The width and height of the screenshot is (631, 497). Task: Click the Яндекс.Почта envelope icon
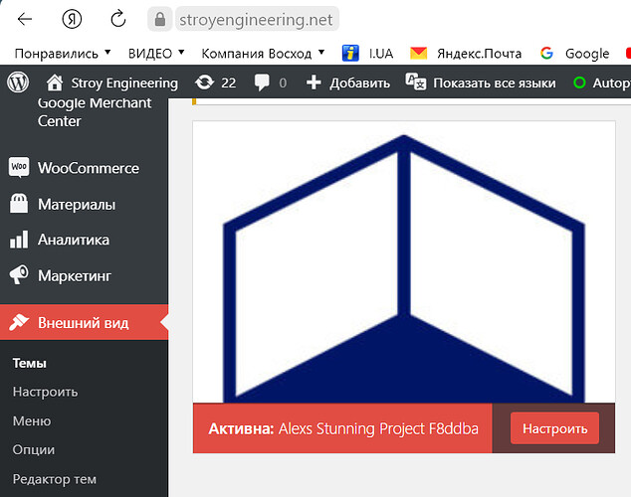click(418, 53)
